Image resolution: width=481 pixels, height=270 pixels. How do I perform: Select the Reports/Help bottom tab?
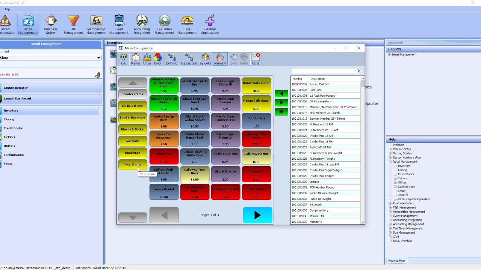[396, 261]
